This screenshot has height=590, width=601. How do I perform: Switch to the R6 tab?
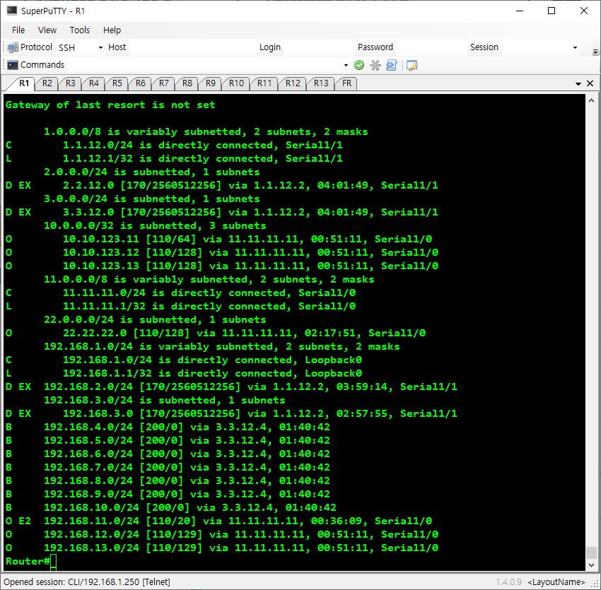click(141, 83)
